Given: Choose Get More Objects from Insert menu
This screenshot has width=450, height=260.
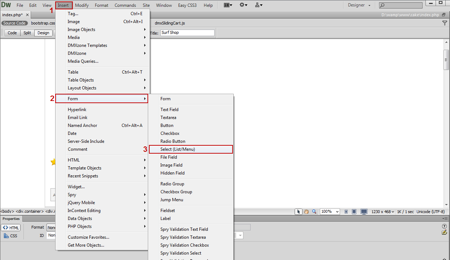Looking at the screenshot, I should (x=102, y=245).
